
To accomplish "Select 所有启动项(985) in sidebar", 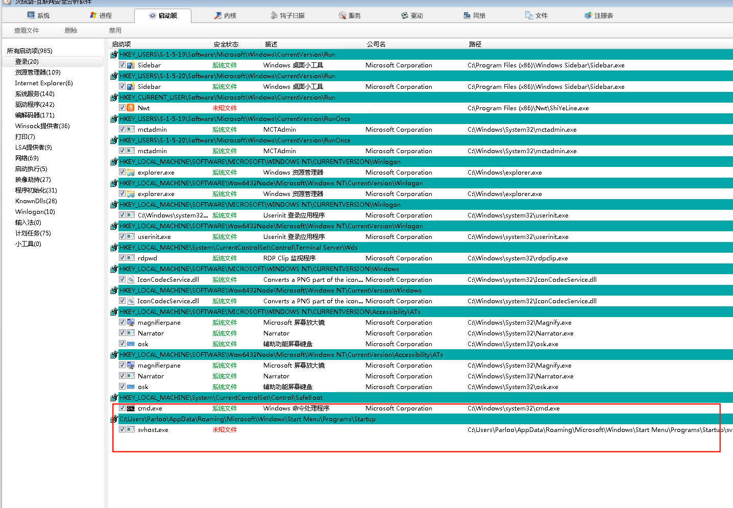I will pyautogui.click(x=30, y=51).
